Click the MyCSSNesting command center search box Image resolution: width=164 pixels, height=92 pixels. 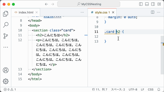click(89, 4)
